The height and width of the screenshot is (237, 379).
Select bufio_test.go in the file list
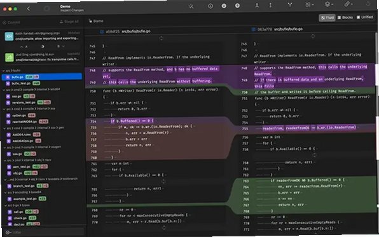point(42,84)
